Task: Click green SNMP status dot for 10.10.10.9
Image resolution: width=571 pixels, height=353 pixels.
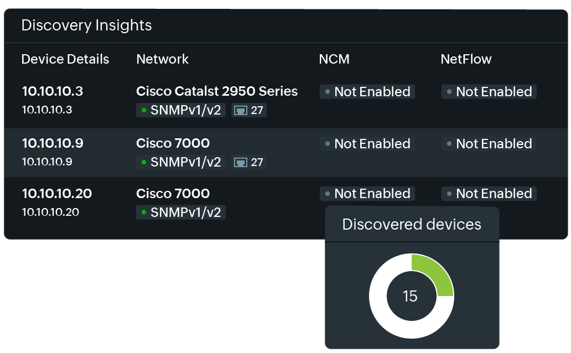Action: pyautogui.click(x=144, y=162)
